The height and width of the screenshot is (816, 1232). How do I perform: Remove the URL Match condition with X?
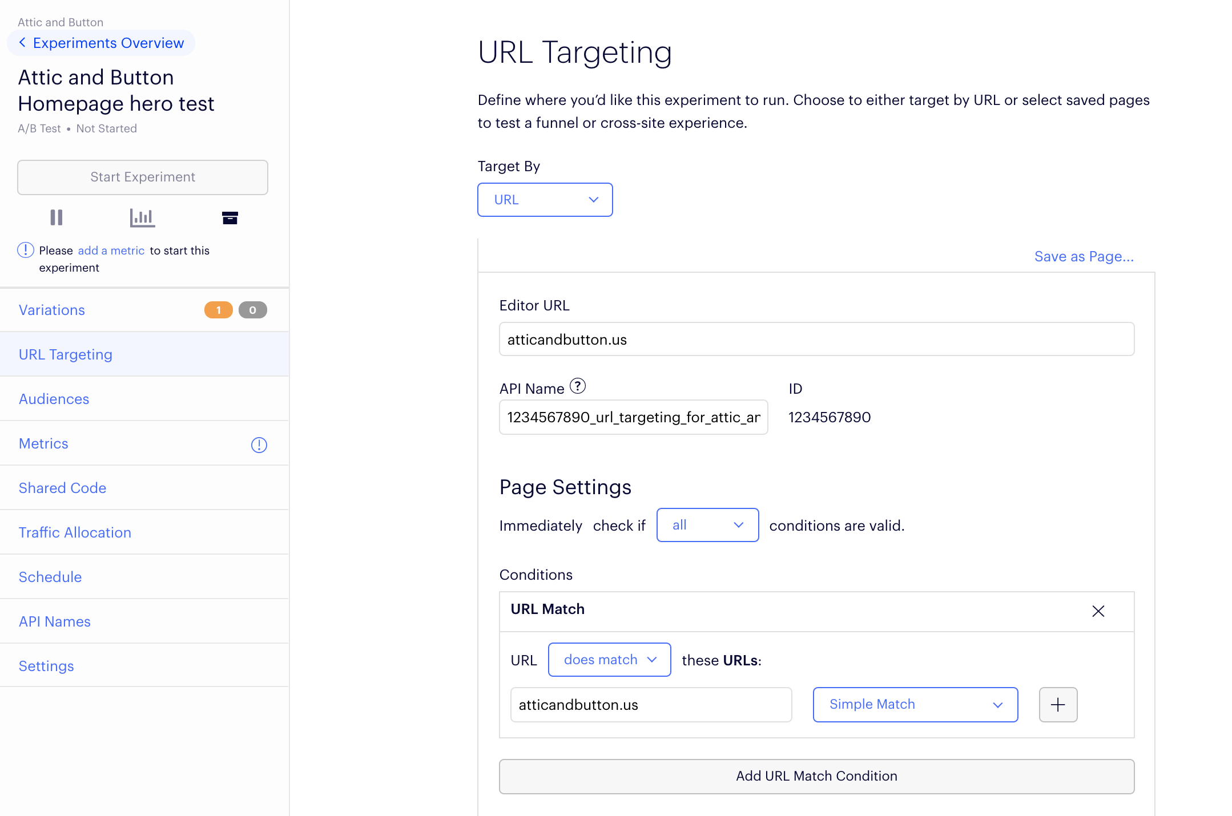(x=1098, y=611)
